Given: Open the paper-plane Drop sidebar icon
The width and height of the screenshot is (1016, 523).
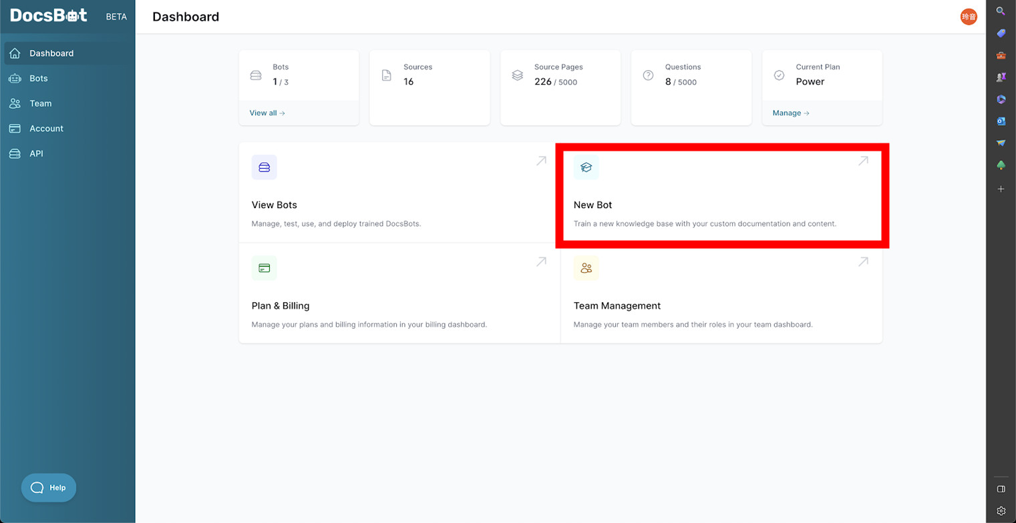Looking at the screenshot, I should [1001, 143].
